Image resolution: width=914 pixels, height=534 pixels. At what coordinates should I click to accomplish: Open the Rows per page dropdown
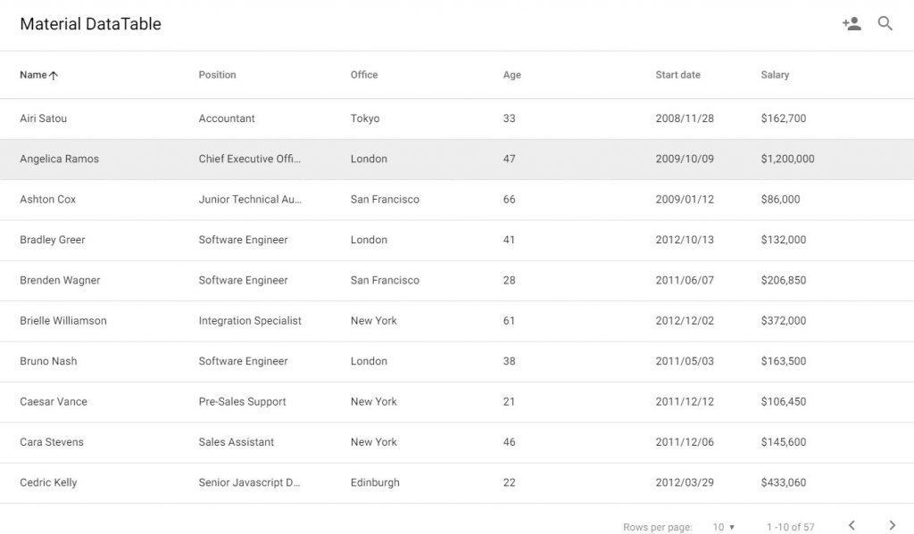(x=723, y=527)
